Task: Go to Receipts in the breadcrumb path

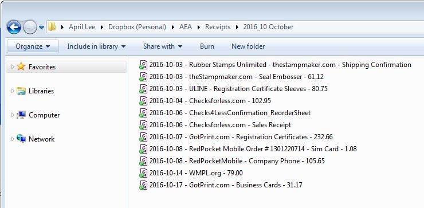Action: 218,27
